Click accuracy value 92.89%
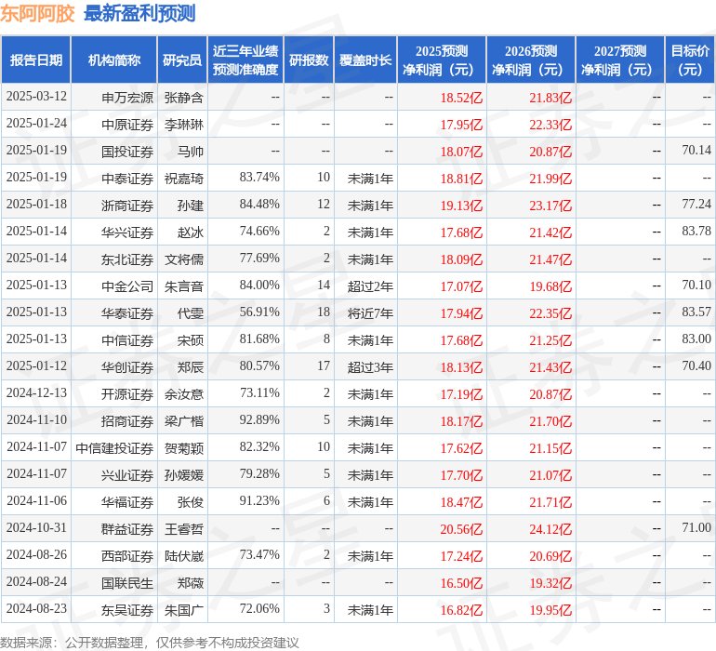716x651 pixels. coord(259,419)
